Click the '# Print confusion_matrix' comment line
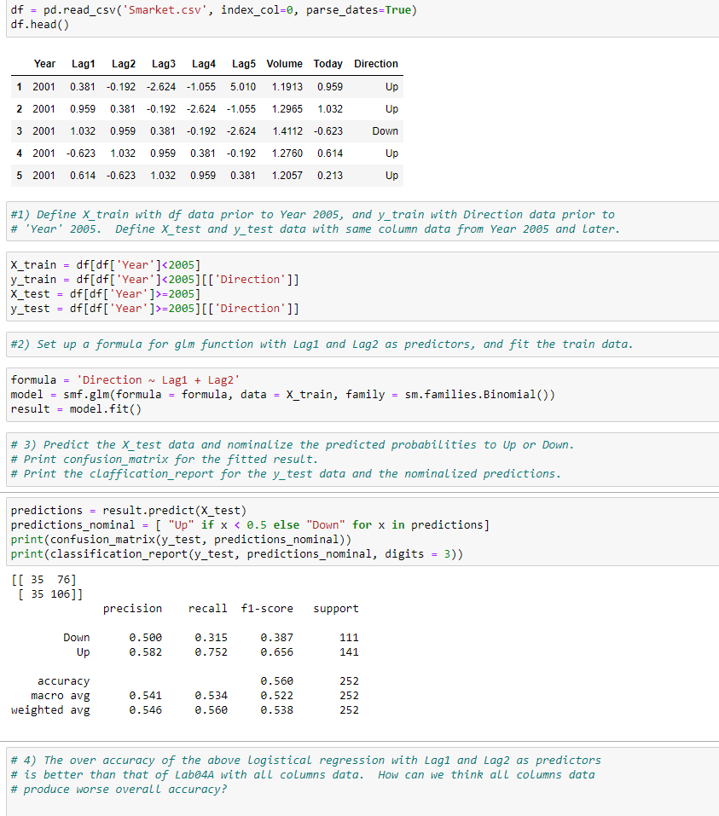 (164, 460)
